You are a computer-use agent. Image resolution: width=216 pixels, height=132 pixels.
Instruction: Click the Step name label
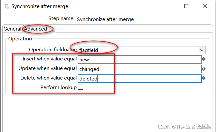pyautogui.click(x=61, y=18)
